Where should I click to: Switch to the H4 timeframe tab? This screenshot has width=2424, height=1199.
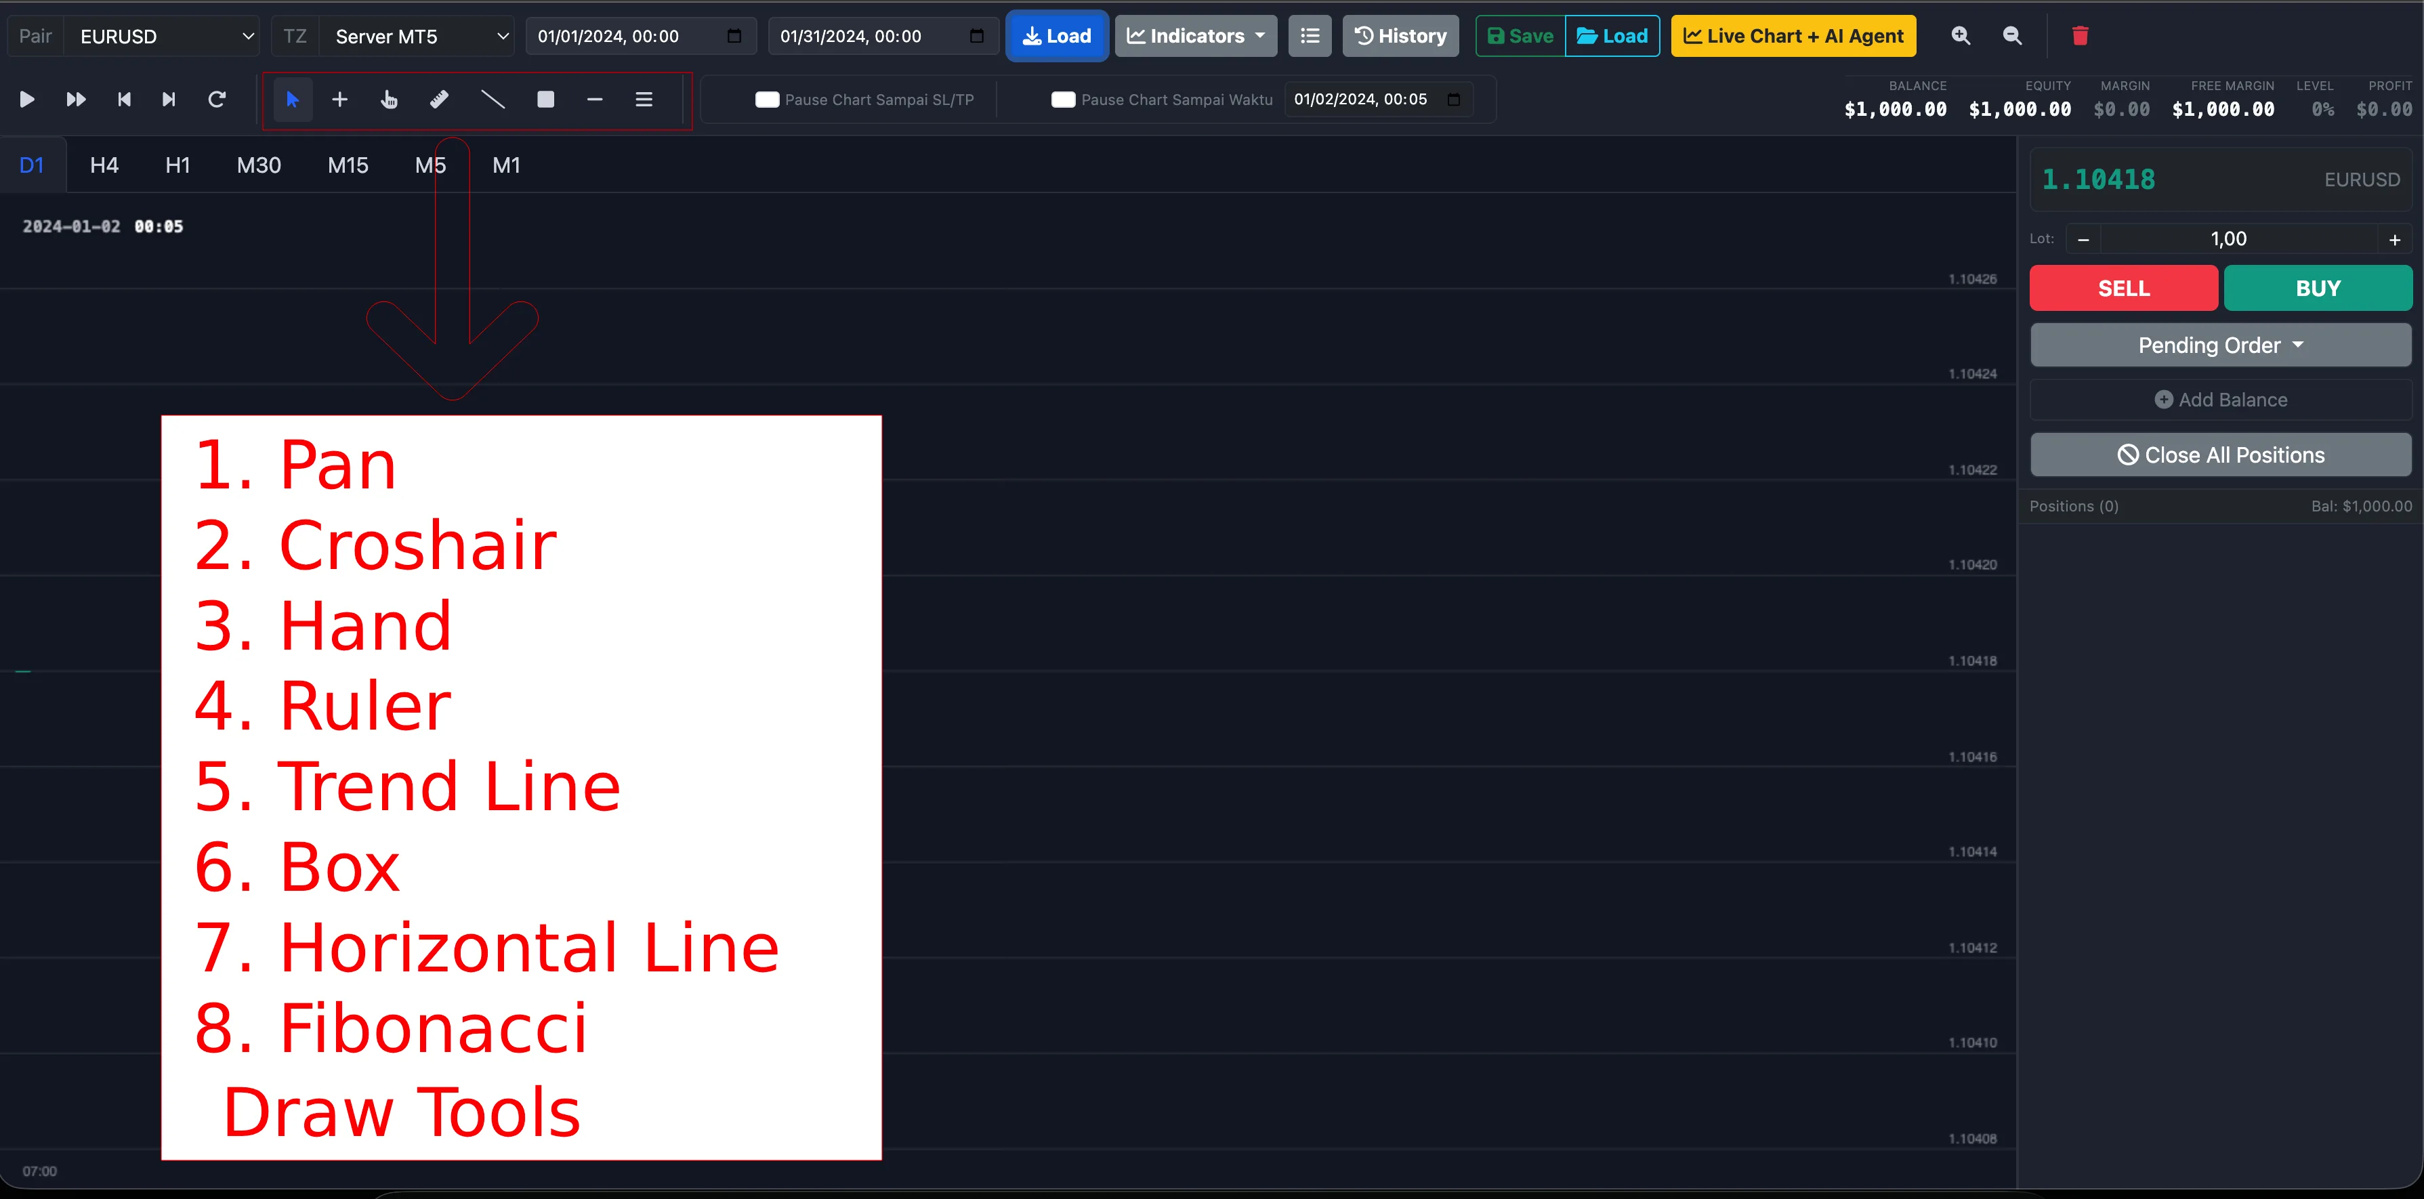tap(104, 165)
